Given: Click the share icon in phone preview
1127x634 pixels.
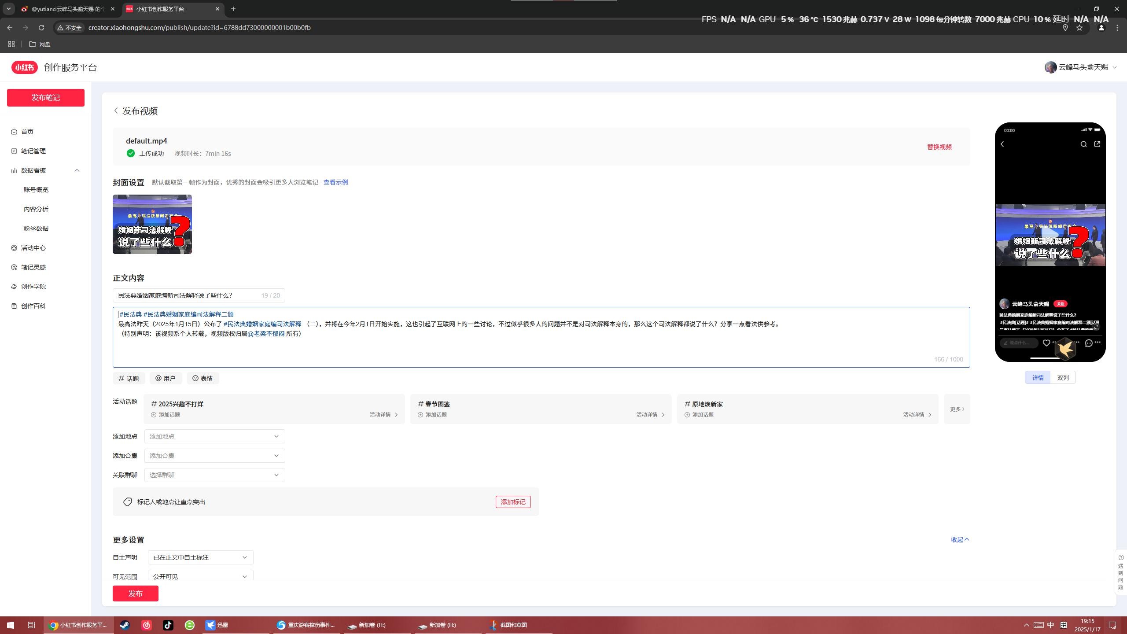Looking at the screenshot, I should click(1097, 144).
